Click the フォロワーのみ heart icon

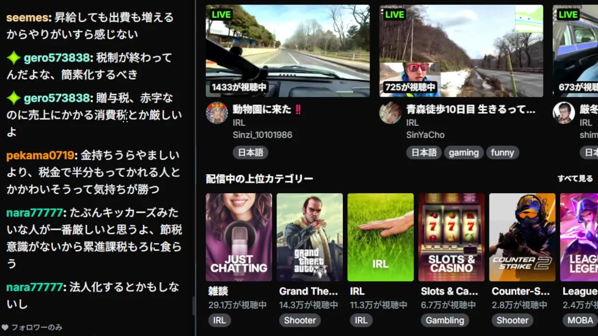[5, 328]
